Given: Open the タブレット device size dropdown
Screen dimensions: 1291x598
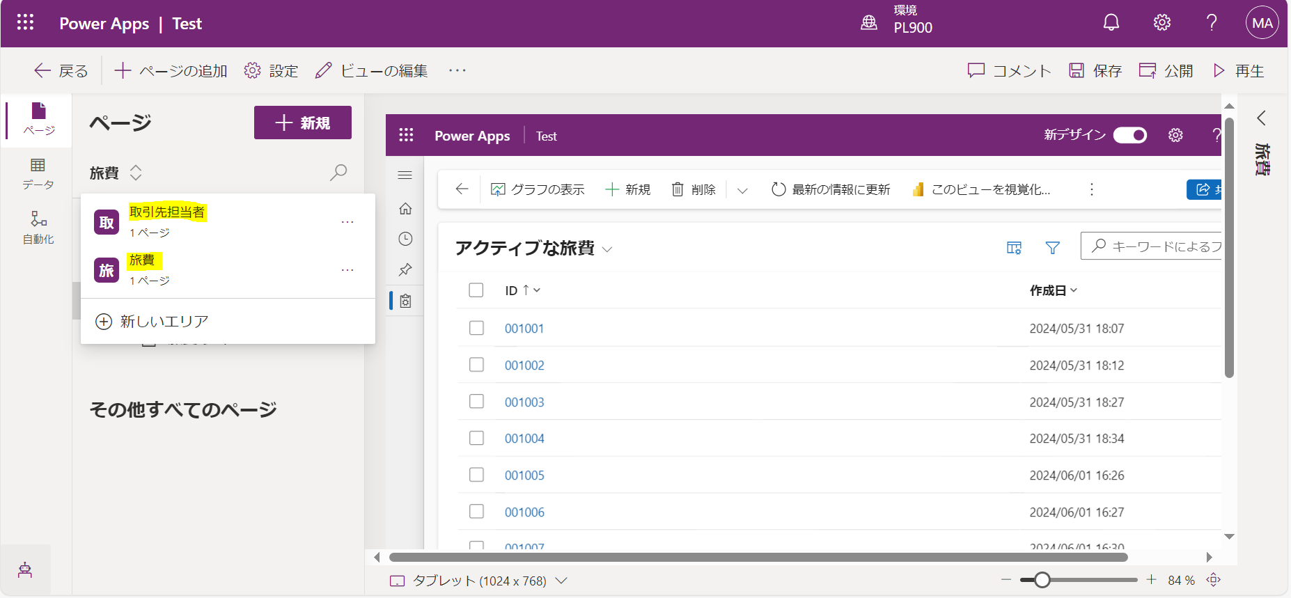Looking at the screenshot, I should (478, 581).
